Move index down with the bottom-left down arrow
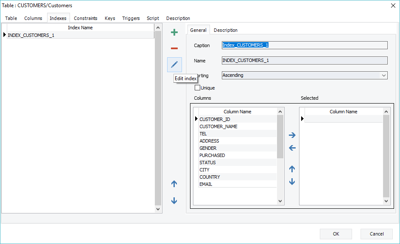This screenshot has width=400, height=244. (174, 201)
